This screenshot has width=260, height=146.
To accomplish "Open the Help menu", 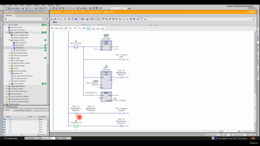I will [57, 5].
